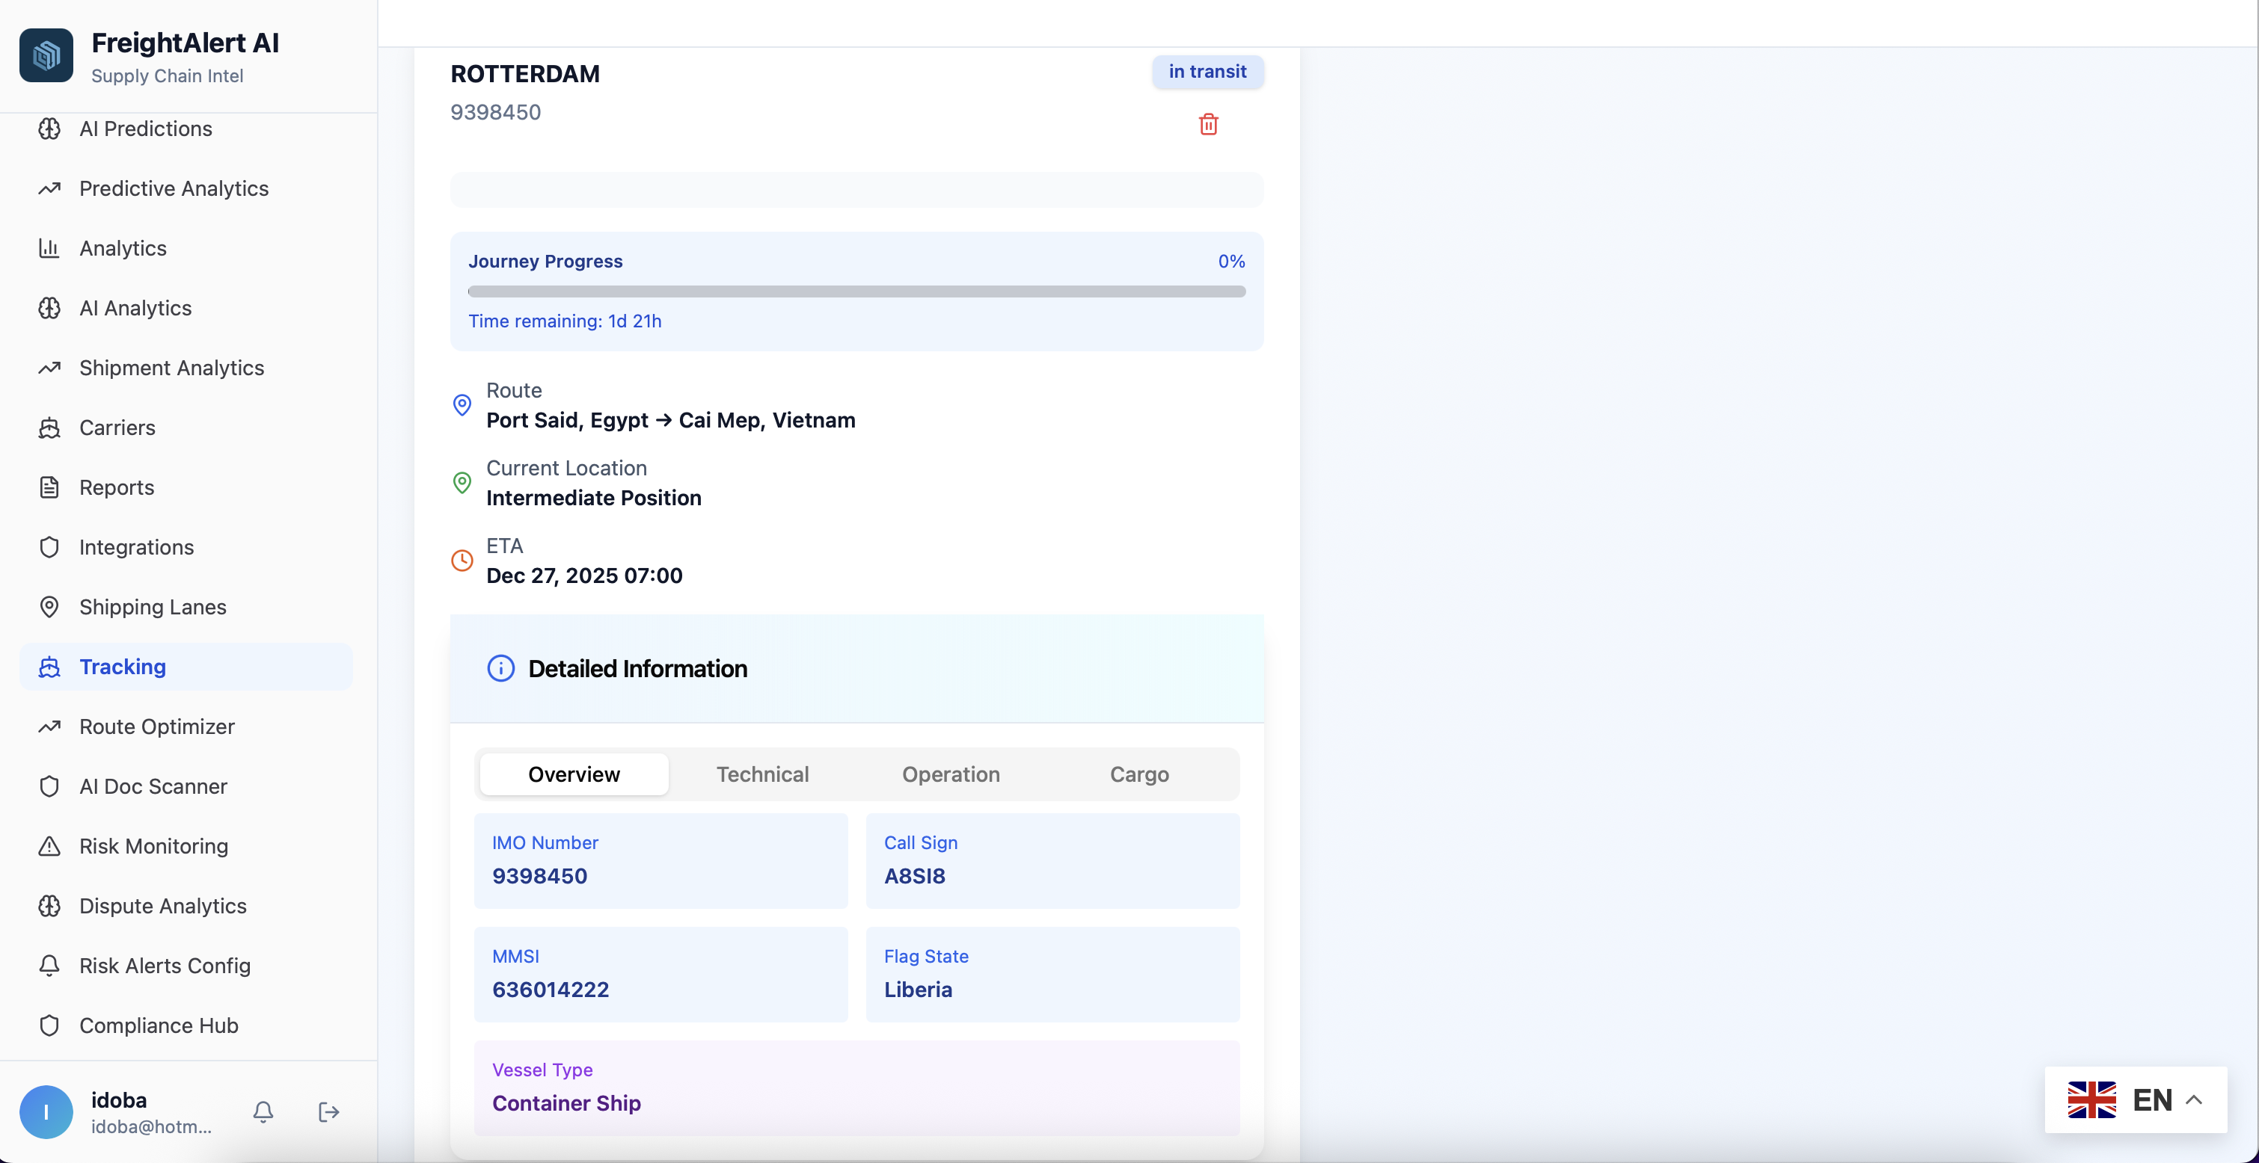The height and width of the screenshot is (1163, 2259).
Task: Open Risk Monitoring via its warning icon
Action: 49,847
